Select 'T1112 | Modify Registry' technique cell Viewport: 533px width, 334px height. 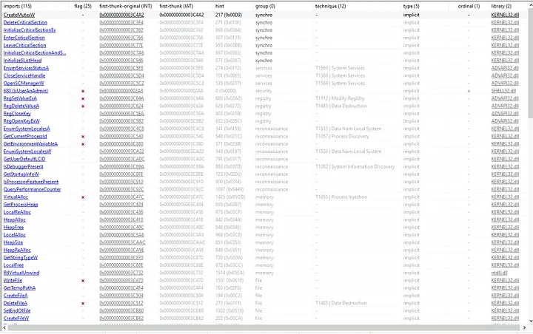(x=340, y=98)
